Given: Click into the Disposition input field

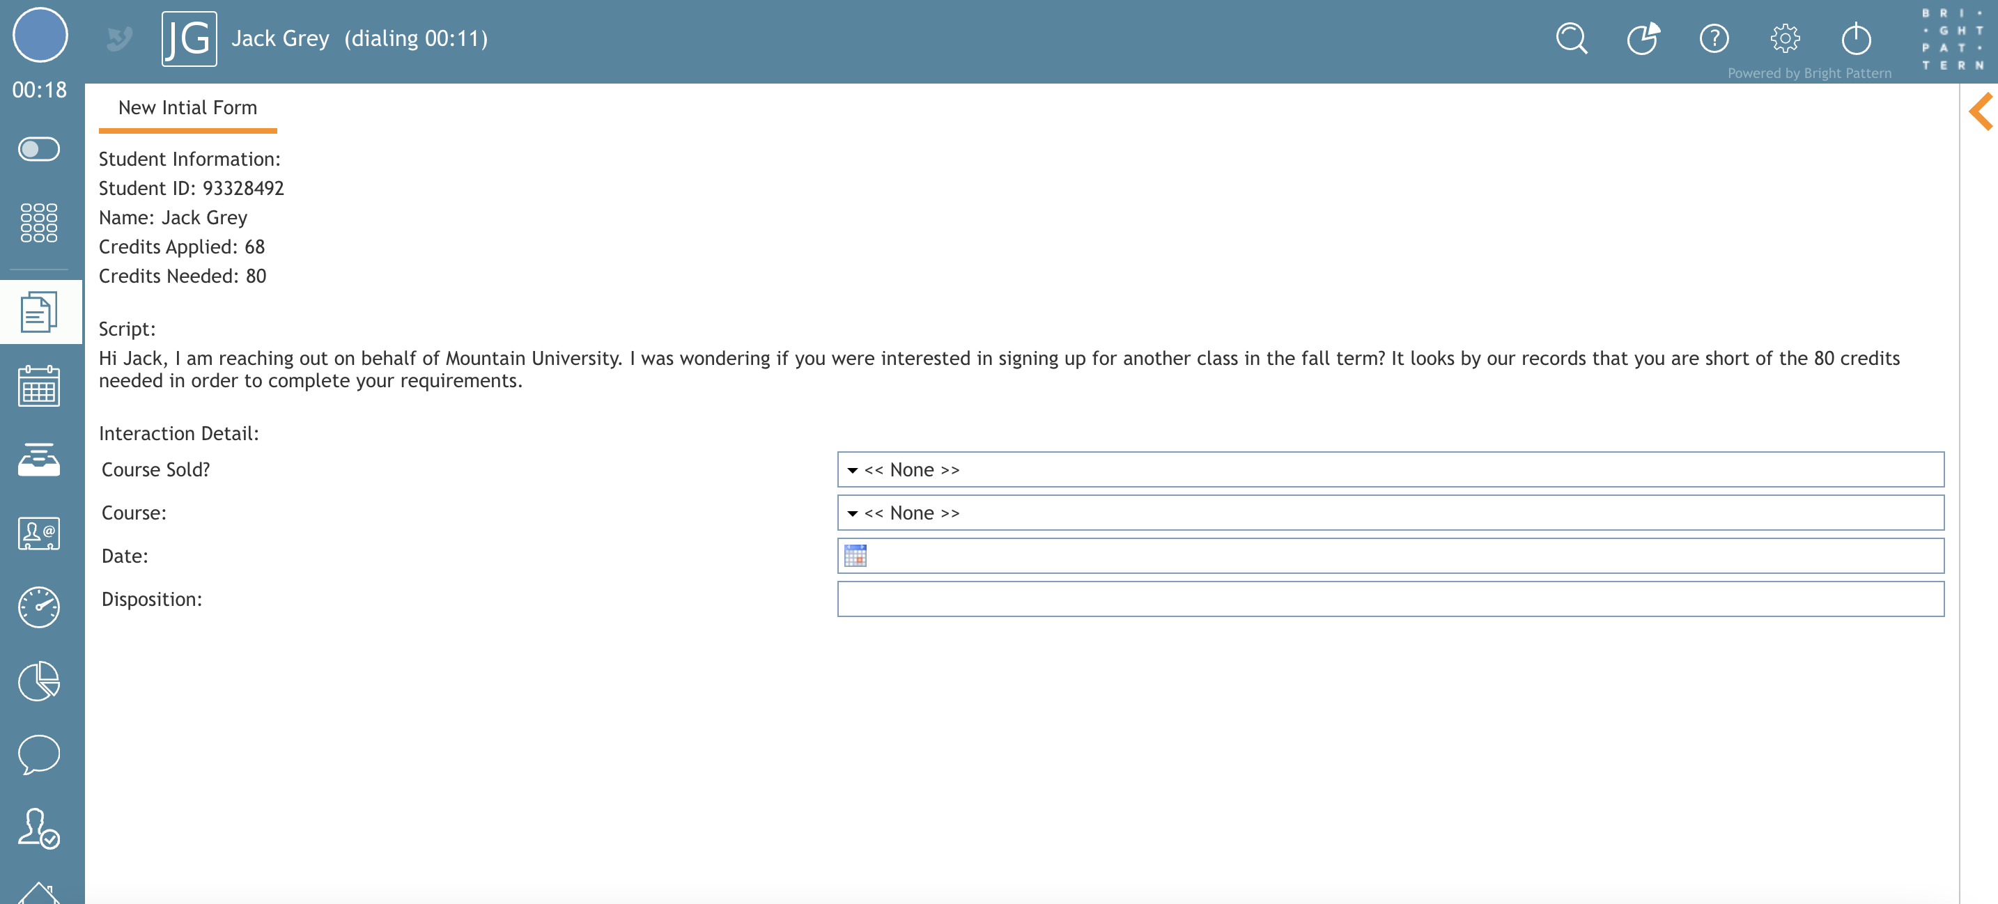Looking at the screenshot, I should click(1390, 600).
